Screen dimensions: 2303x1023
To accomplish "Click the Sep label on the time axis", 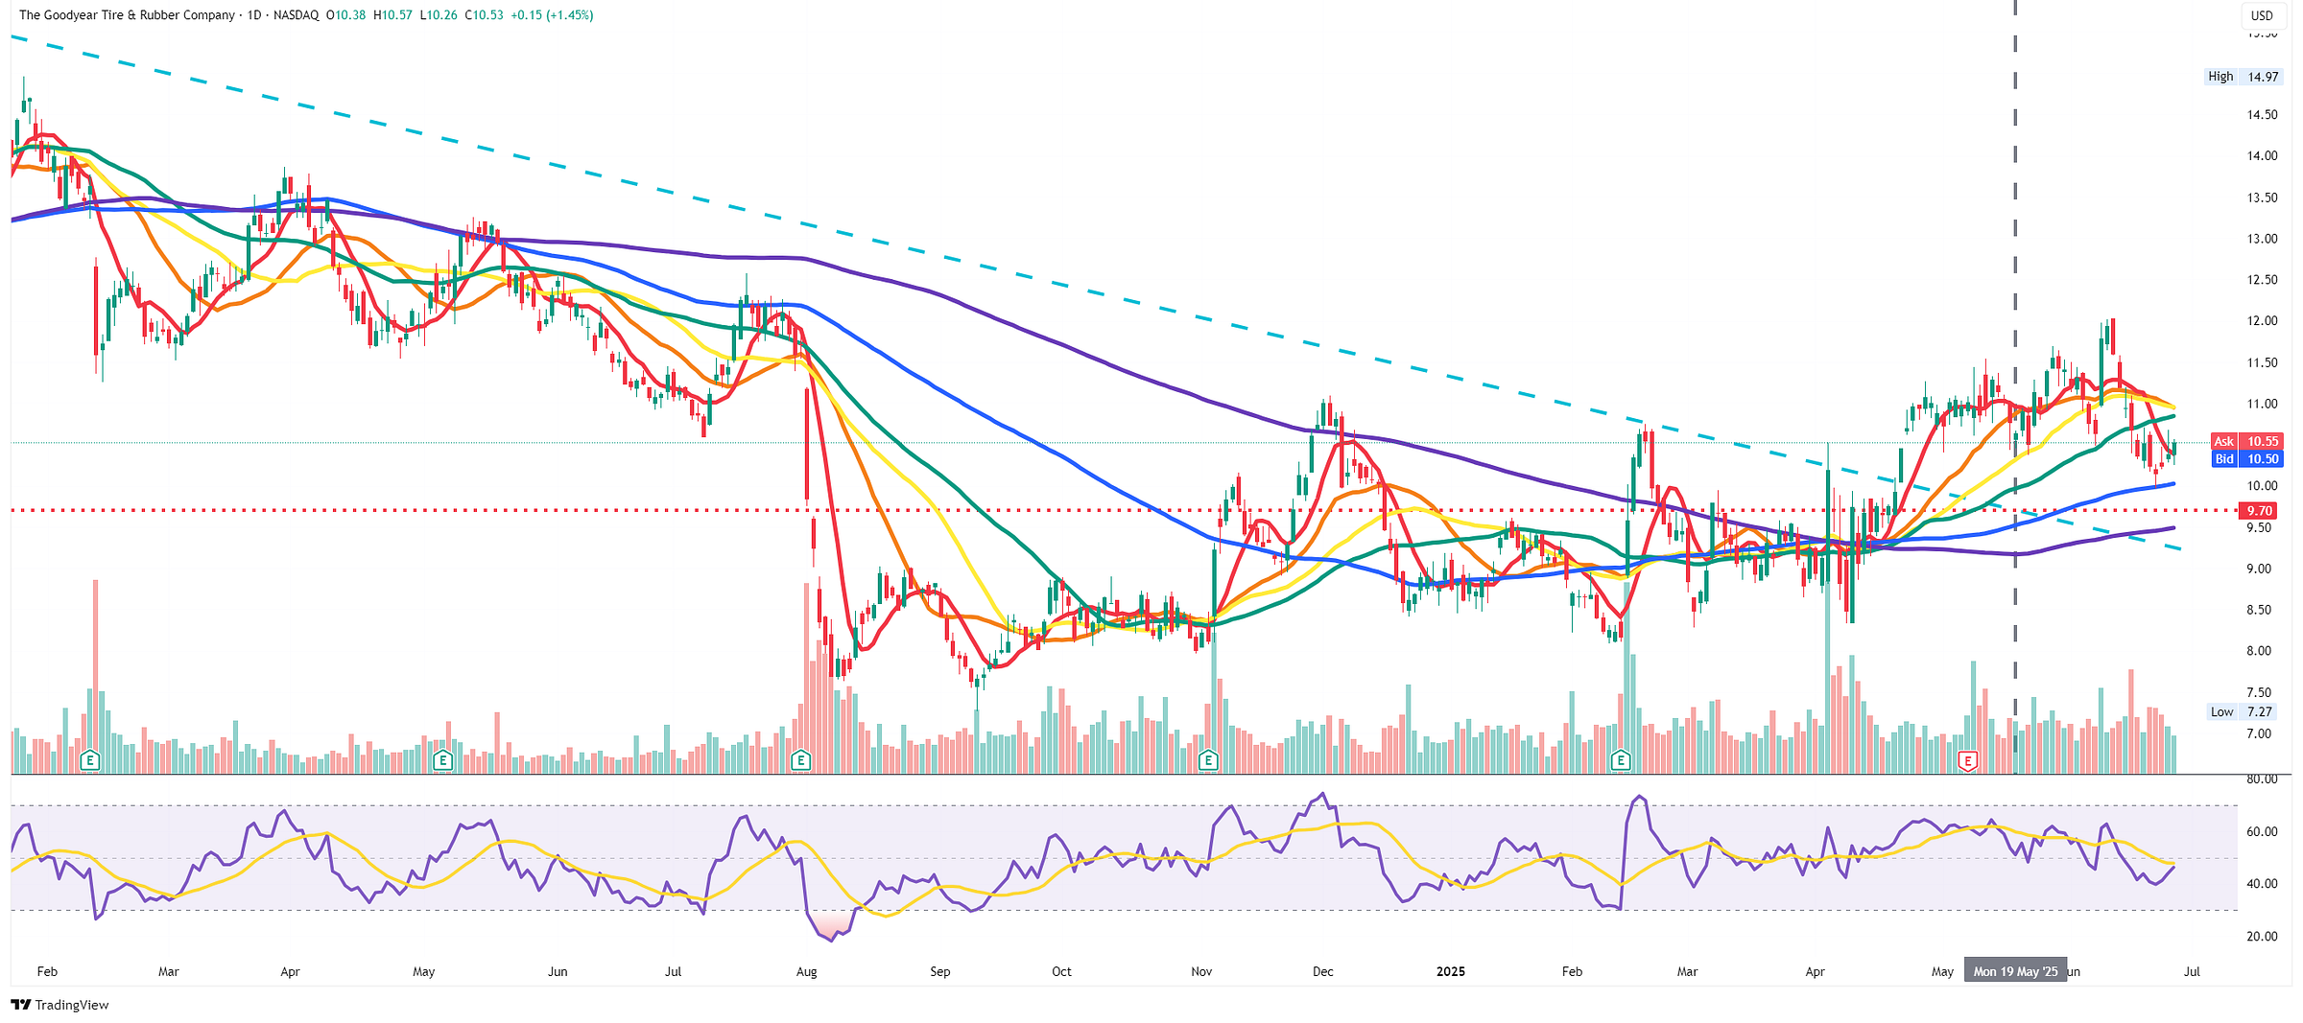I will pyautogui.click(x=940, y=971).
